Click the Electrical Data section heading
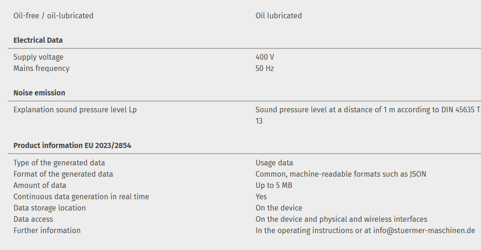The width and height of the screenshot is (481, 250). click(x=38, y=40)
